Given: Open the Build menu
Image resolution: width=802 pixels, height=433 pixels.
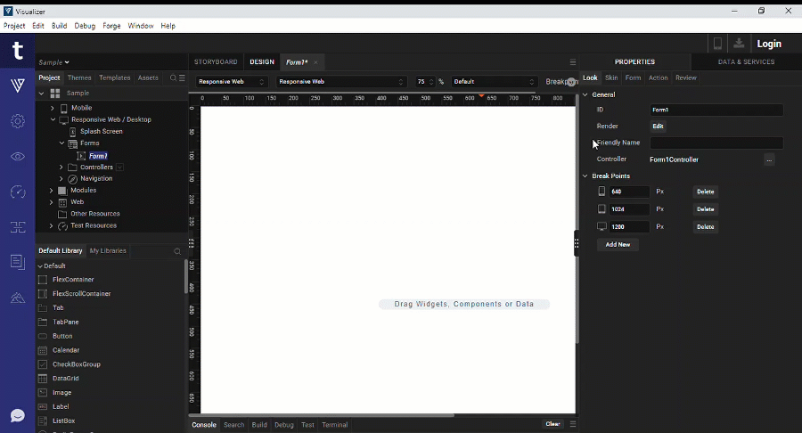Looking at the screenshot, I should point(59,26).
